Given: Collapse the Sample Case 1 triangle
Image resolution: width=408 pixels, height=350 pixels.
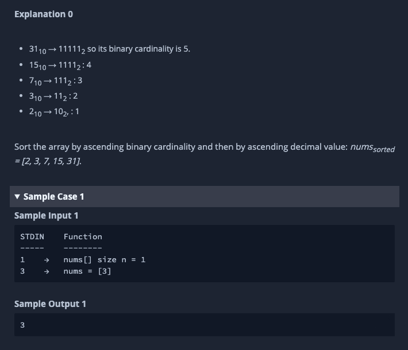Looking at the screenshot, I should click(17, 197).
